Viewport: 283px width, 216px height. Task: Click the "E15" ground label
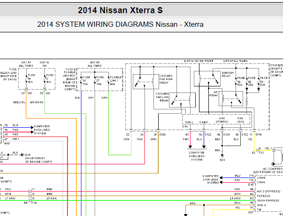pyautogui.click(x=28, y=155)
